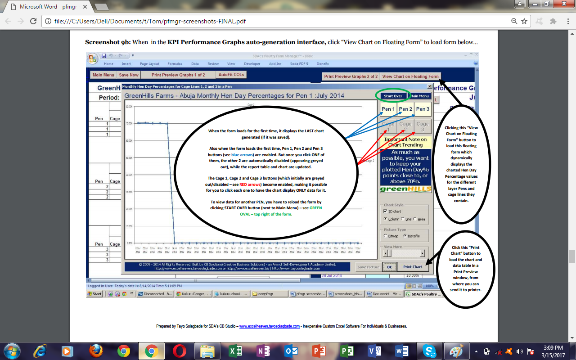Open the Page Layout ribbon tab

[149, 64]
